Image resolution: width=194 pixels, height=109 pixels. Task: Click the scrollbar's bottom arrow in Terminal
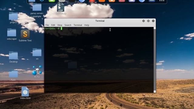(x=155, y=91)
